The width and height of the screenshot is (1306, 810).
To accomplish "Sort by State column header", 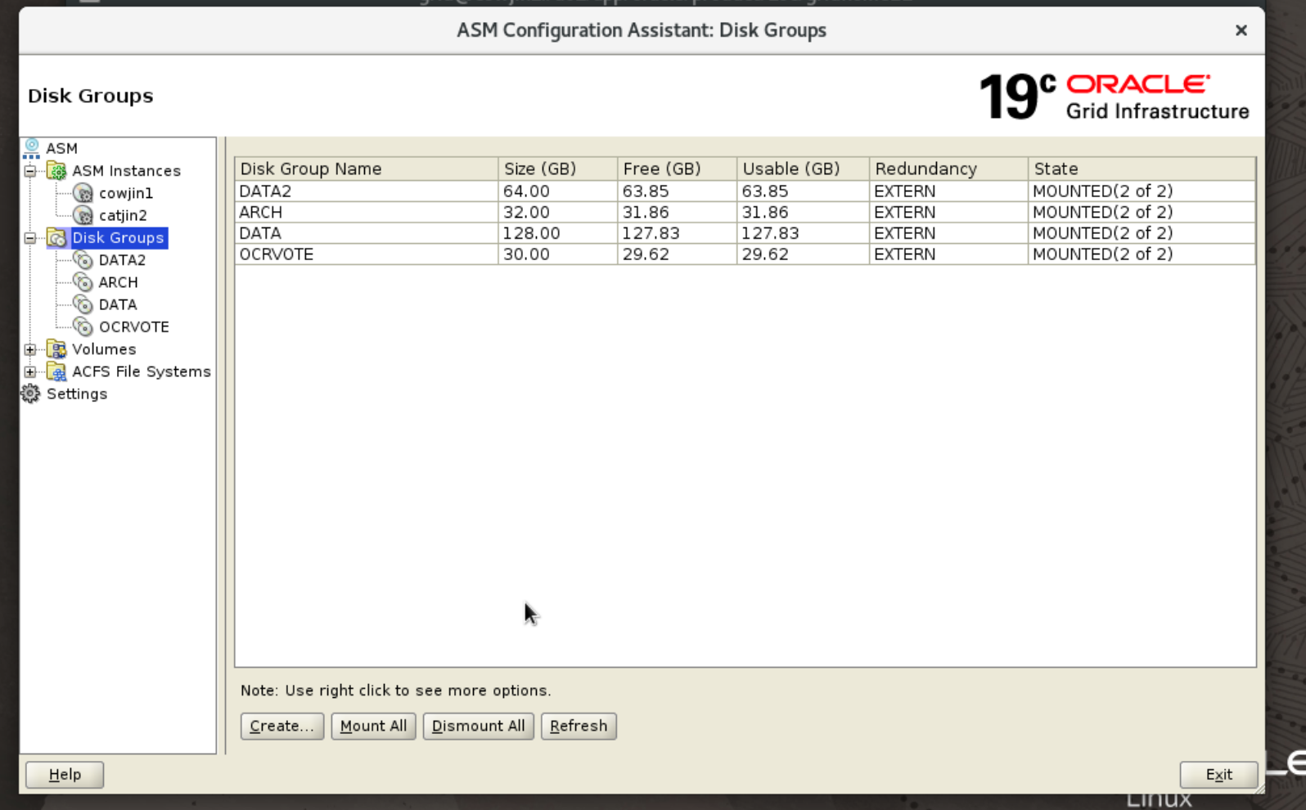I will point(1142,169).
